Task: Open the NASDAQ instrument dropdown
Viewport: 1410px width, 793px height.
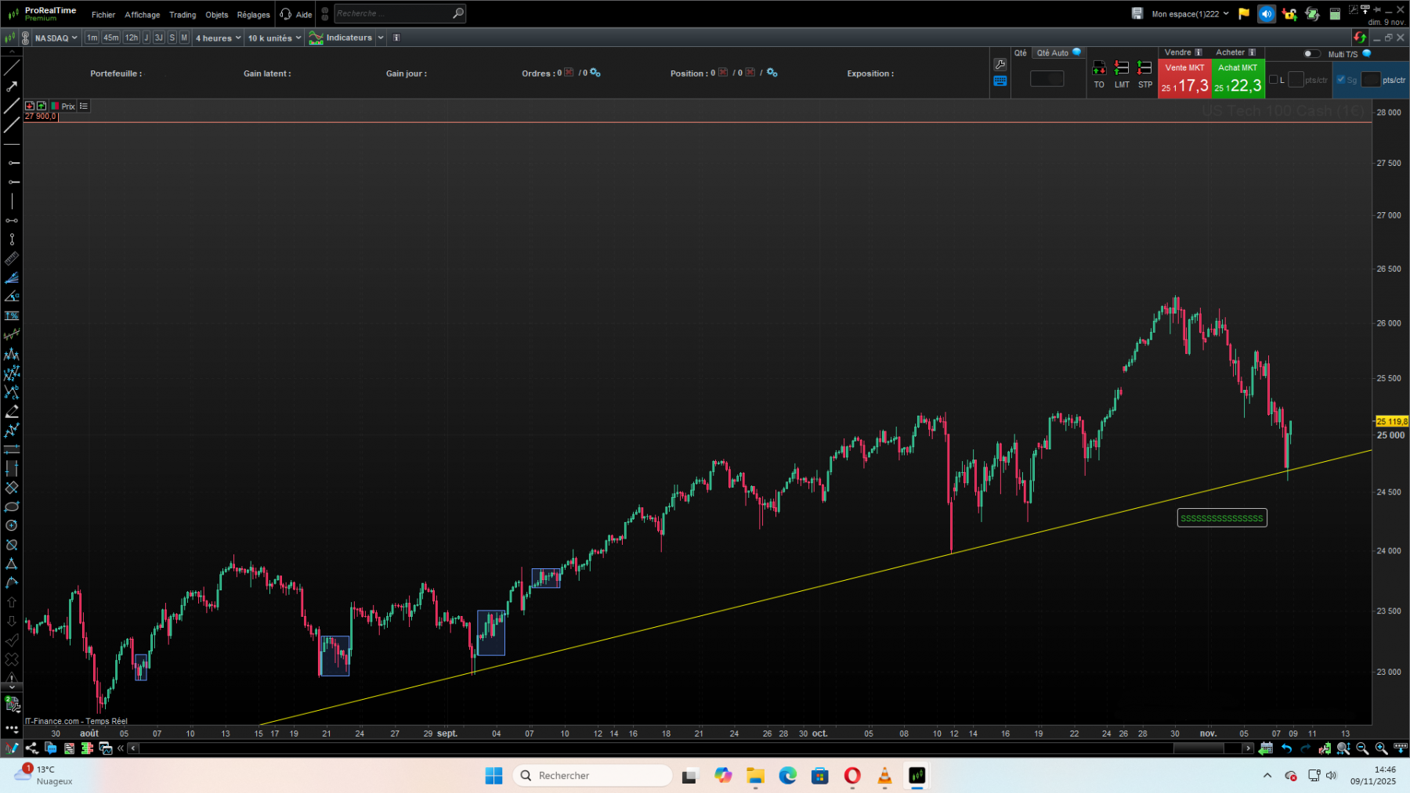Action: point(55,38)
